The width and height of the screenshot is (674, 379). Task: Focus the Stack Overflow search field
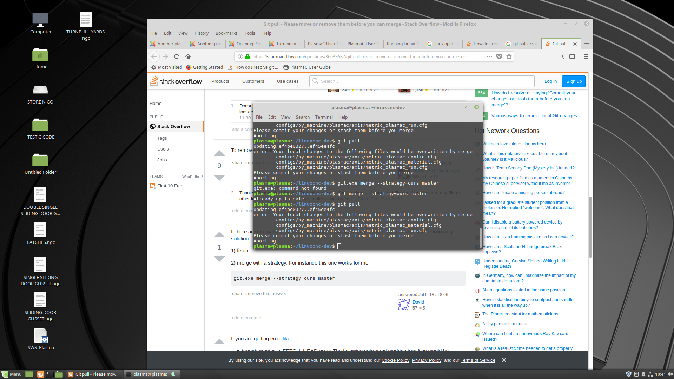(422, 81)
